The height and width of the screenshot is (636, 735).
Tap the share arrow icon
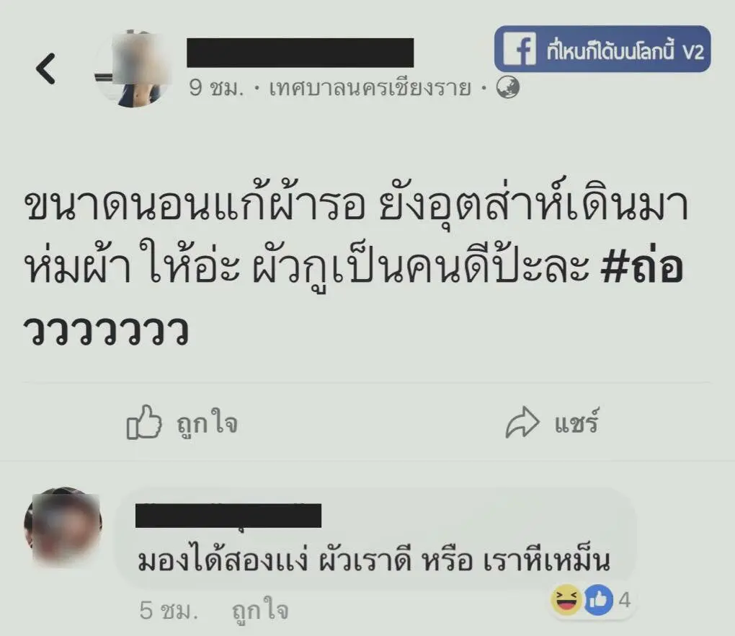coord(522,422)
